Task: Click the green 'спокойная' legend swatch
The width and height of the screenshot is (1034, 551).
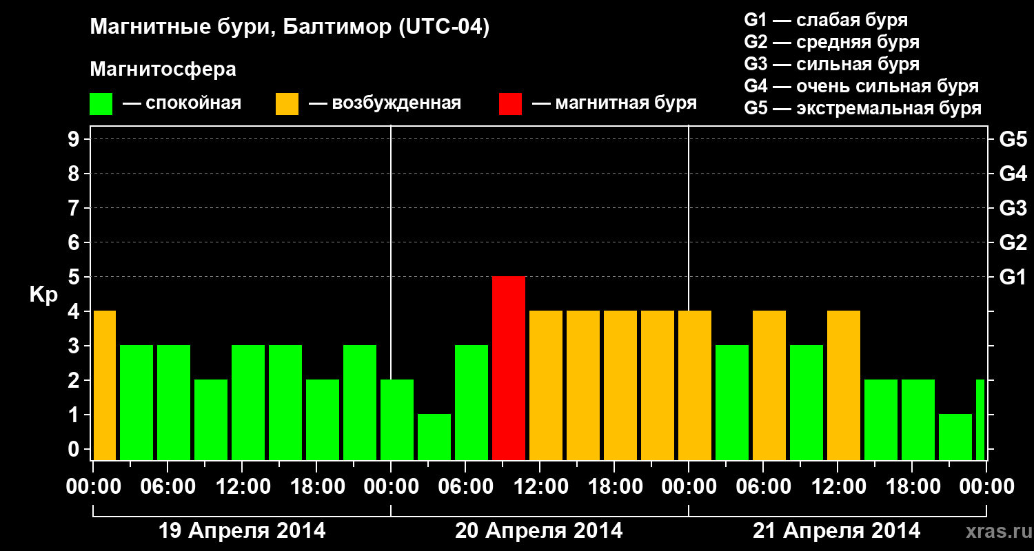Action: (101, 104)
